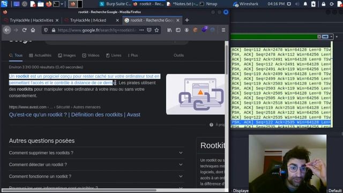Screen dimensions: 343x193
Task: Click the Wireshark packet list scrollbar
Action: (x=332, y=84)
